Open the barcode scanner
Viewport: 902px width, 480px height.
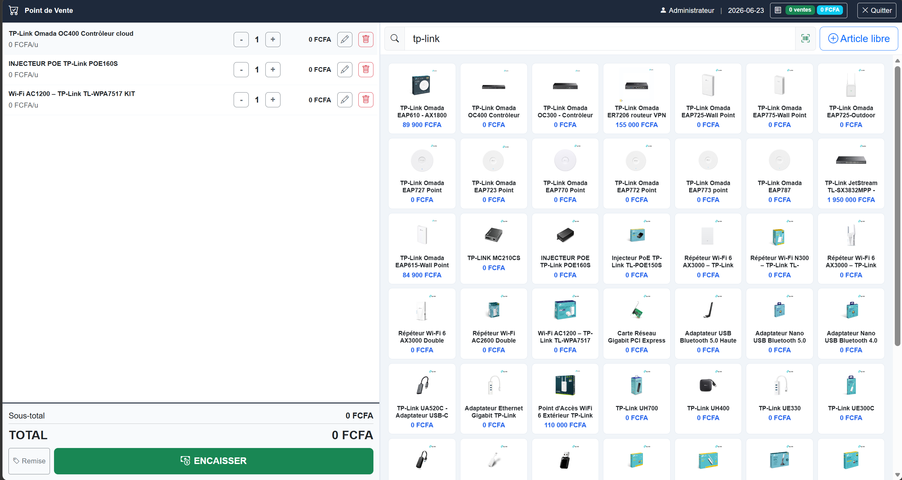pyautogui.click(x=805, y=39)
